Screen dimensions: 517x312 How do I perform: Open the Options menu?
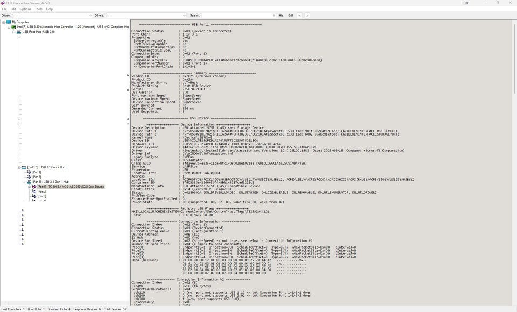click(25, 9)
